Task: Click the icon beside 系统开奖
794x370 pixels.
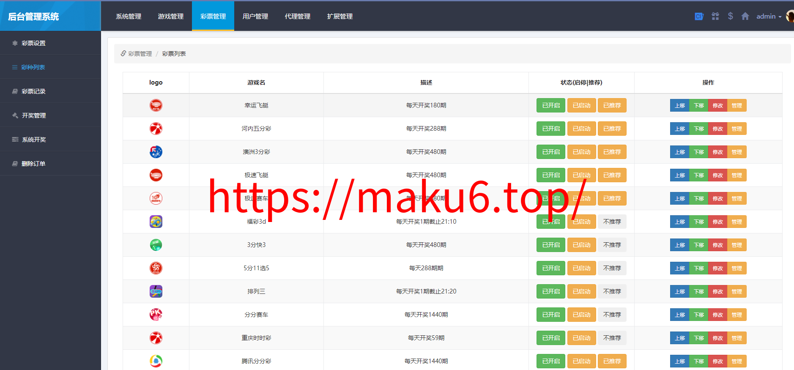Action: pyautogui.click(x=15, y=140)
